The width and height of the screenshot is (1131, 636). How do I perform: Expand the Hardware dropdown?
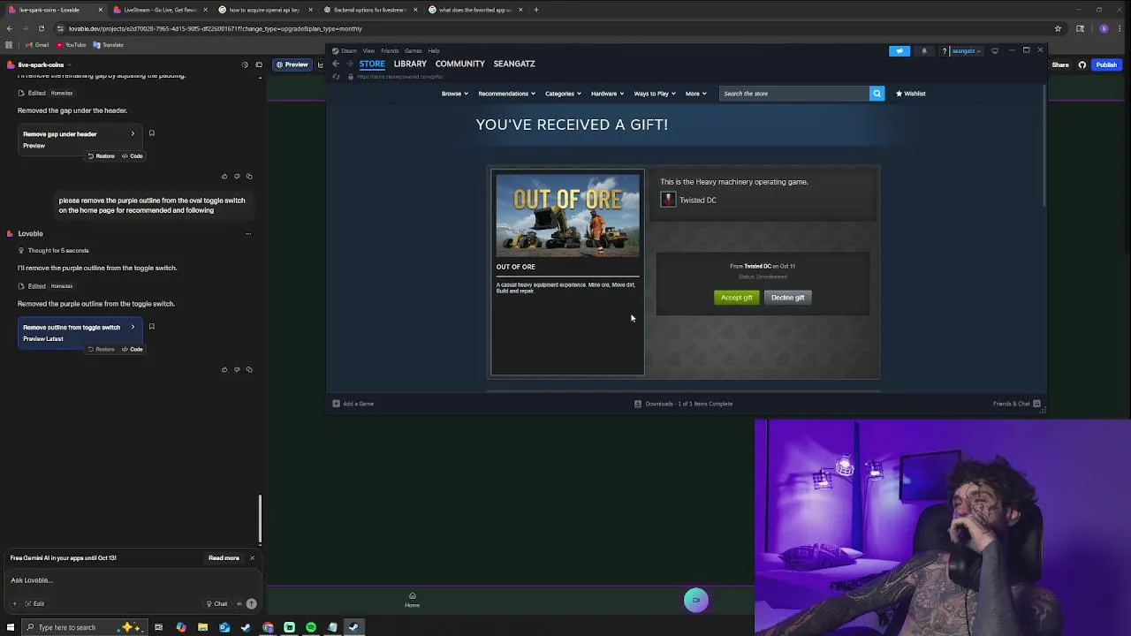click(x=607, y=94)
